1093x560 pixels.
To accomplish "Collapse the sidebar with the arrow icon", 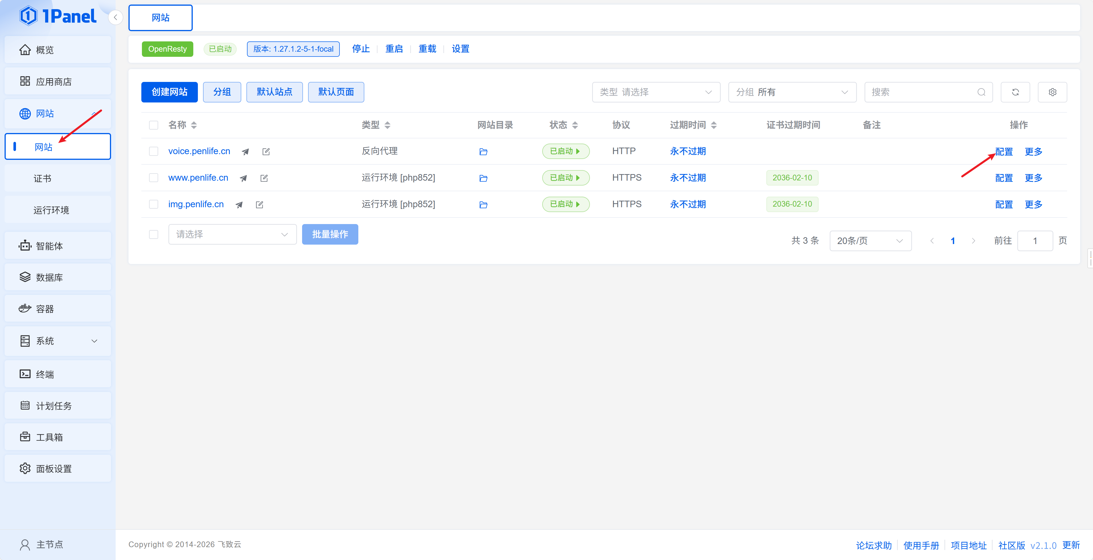I will pos(115,17).
